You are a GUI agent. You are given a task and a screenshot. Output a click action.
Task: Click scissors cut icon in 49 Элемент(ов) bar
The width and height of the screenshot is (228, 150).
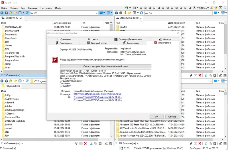tap(91, 143)
